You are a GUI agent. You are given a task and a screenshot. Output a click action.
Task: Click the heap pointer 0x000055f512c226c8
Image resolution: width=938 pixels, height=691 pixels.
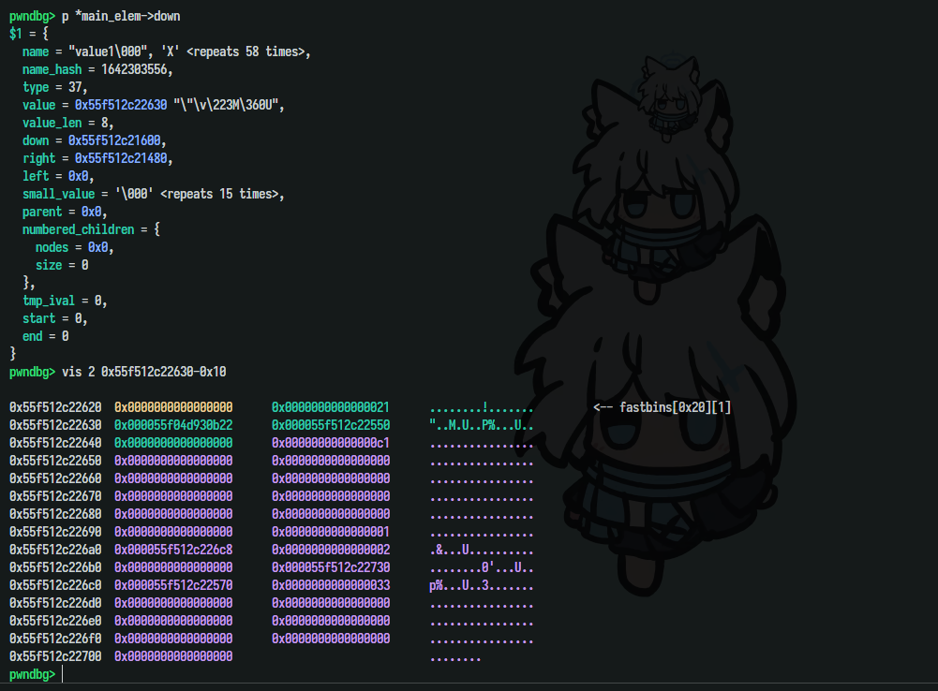173,550
